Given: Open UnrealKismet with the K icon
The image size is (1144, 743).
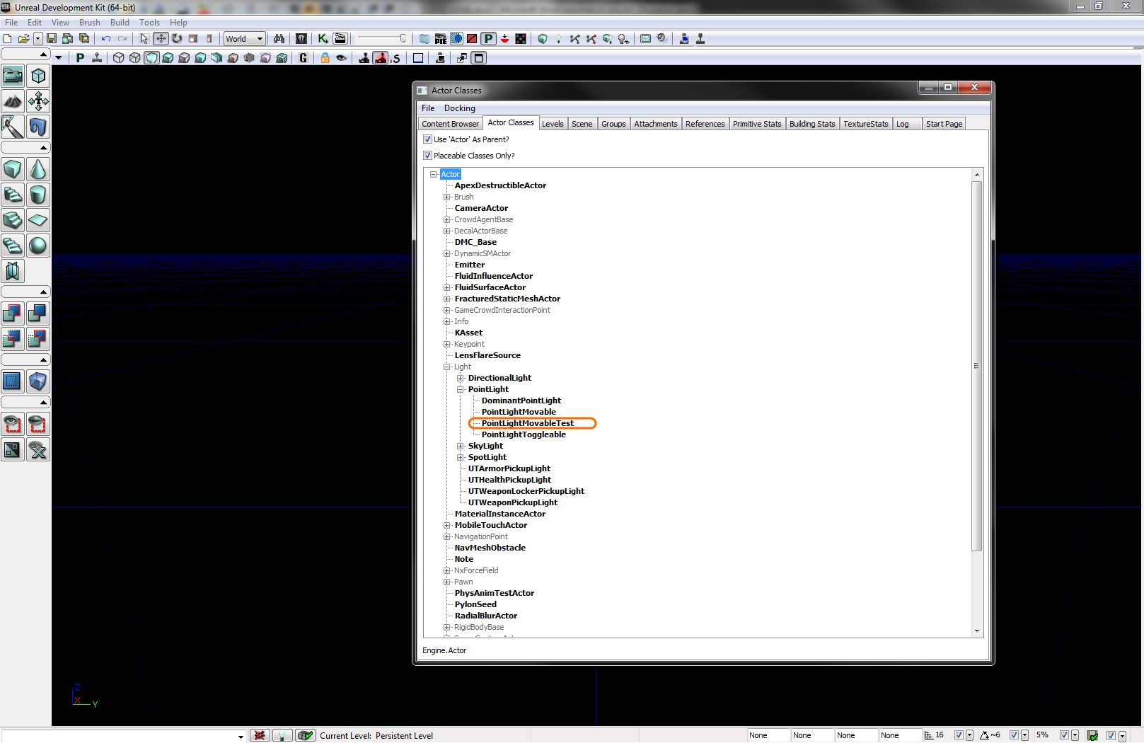Looking at the screenshot, I should pyautogui.click(x=323, y=39).
